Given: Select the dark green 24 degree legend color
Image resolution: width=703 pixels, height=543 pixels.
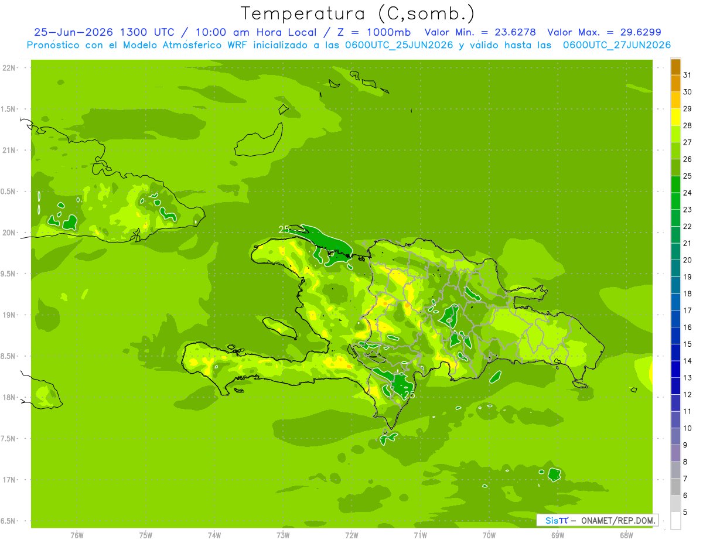Looking at the screenshot, I should (675, 185).
